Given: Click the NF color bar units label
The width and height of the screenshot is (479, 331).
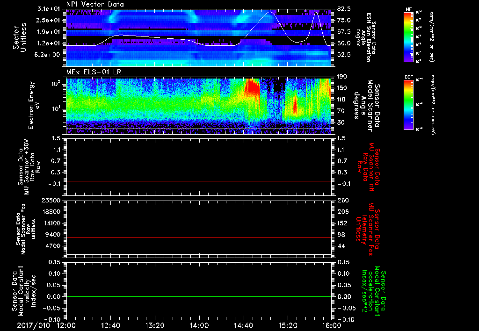Looking at the screenshot, I should [431, 36].
